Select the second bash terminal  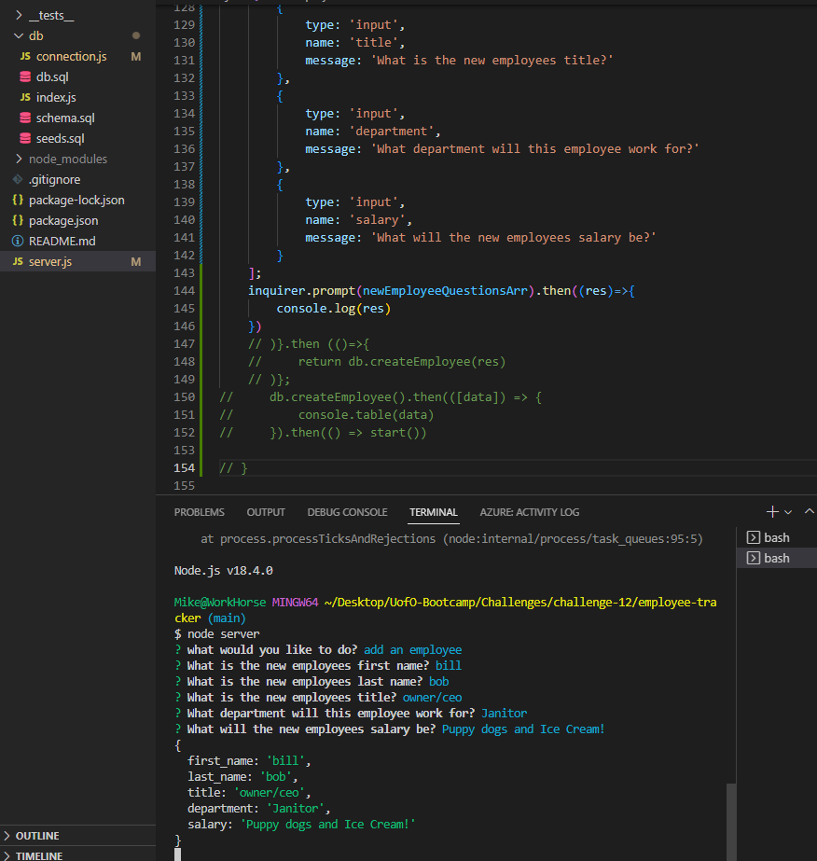(x=776, y=559)
